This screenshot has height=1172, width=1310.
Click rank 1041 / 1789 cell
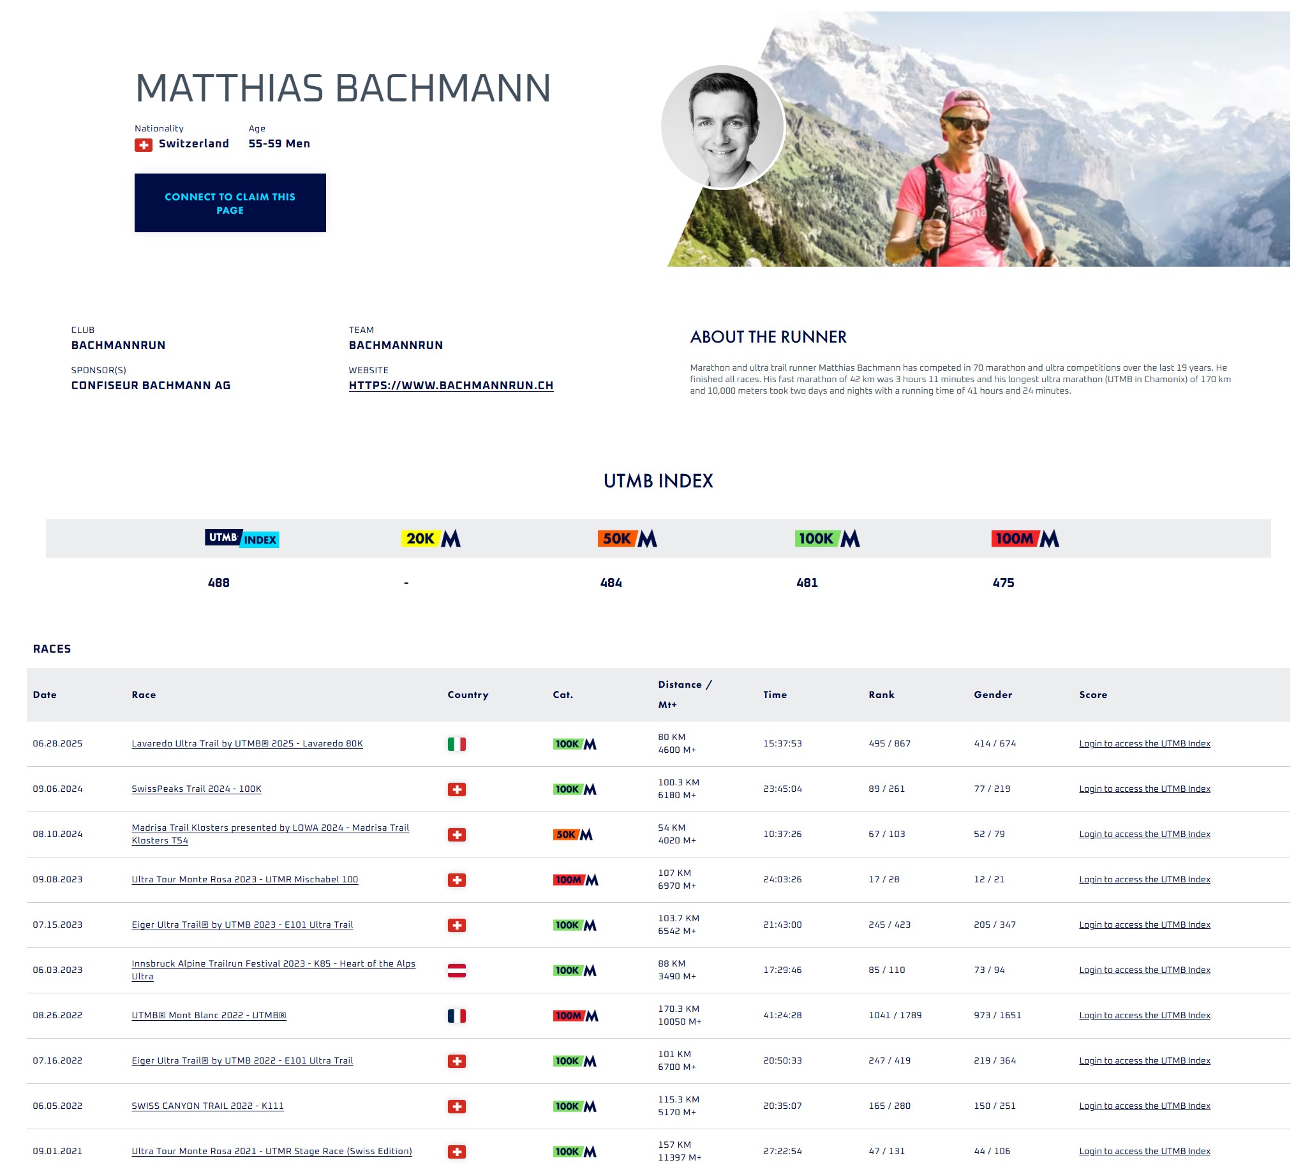tap(895, 1016)
